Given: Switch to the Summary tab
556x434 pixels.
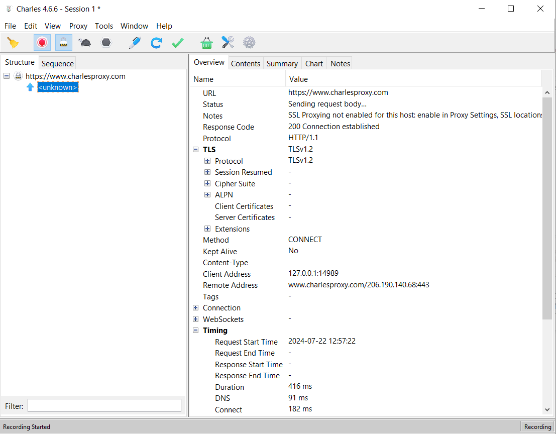Looking at the screenshot, I should pos(282,63).
